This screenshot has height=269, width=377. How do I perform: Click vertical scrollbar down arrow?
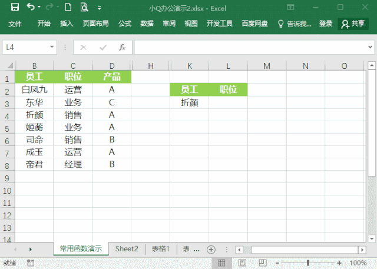(372, 238)
